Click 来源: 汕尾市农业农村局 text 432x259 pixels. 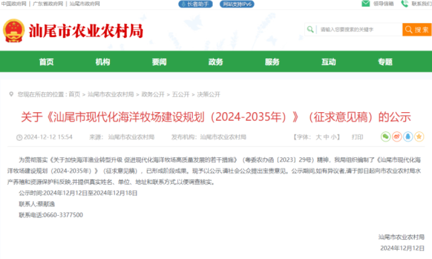coord(122,137)
